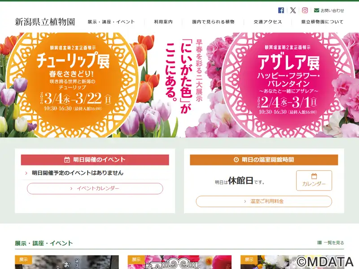359x269 pixels.
Task: Click 明日の温室開館時間 header bar
Action: pyautogui.click(x=264, y=160)
